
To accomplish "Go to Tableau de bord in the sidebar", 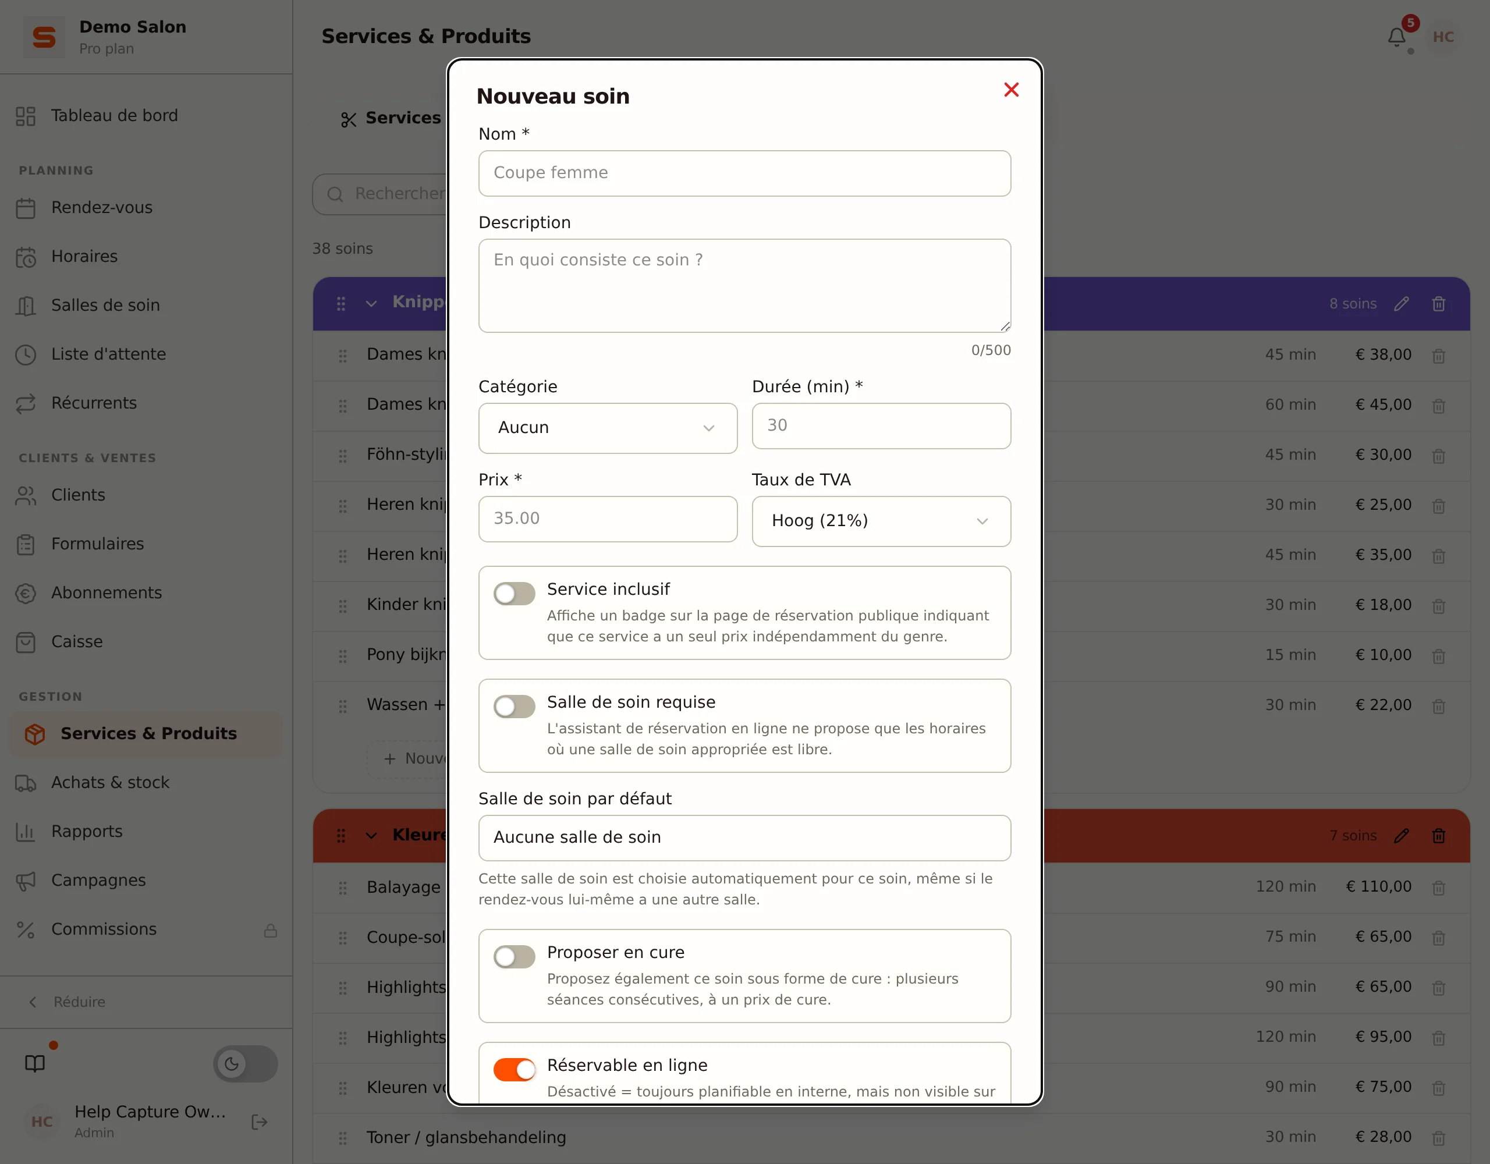I will click(146, 115).
